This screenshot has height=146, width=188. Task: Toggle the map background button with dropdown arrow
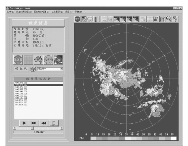point(38,60)
